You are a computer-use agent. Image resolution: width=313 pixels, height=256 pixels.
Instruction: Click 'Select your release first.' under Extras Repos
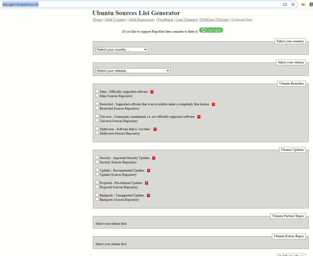click(x=111, y=244)
